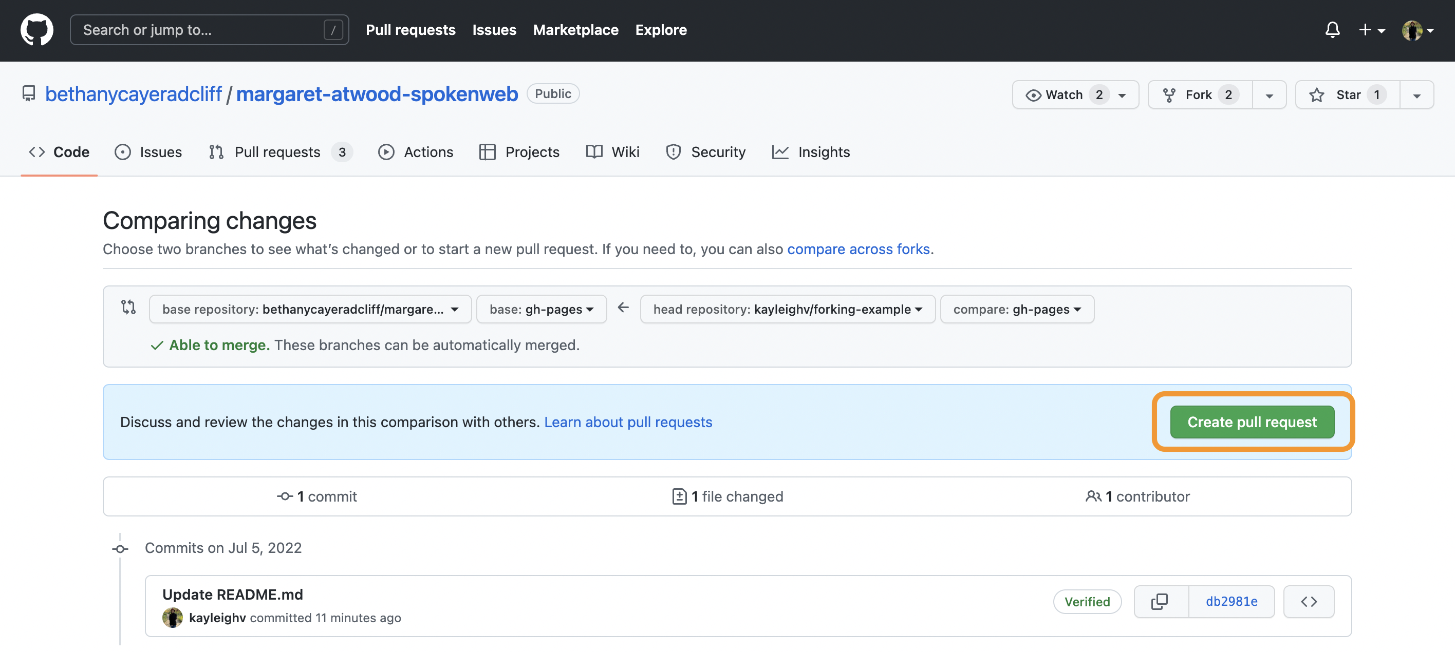Click the Able to merge status text
Viewport: 1455px width, 652px height.
[219, 345]
